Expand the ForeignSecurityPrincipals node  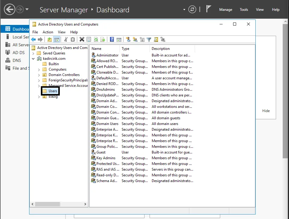click(39, 81)
